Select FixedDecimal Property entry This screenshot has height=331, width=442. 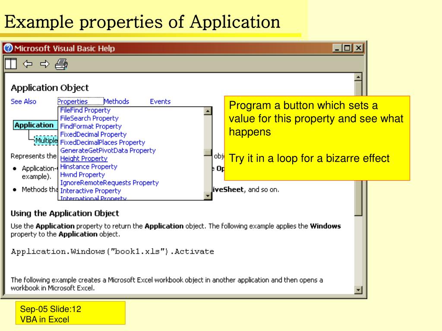(93, 134)
